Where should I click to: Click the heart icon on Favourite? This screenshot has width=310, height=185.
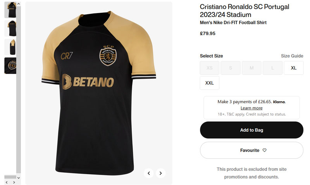click(265, 150)
